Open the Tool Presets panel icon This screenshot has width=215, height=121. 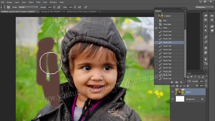tap(206, 64)
